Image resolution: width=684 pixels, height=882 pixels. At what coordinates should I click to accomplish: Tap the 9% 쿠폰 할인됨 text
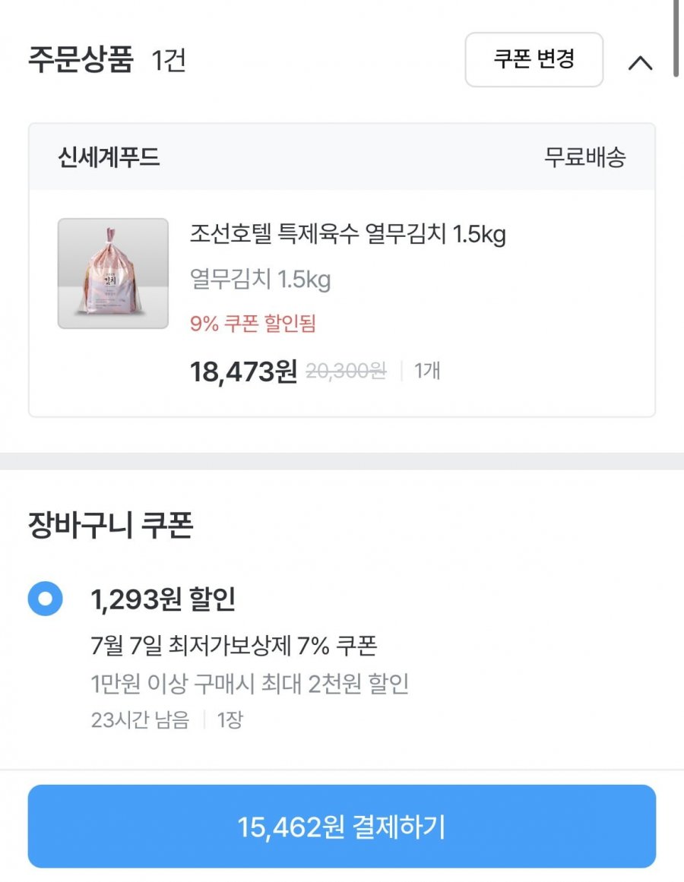253,324
